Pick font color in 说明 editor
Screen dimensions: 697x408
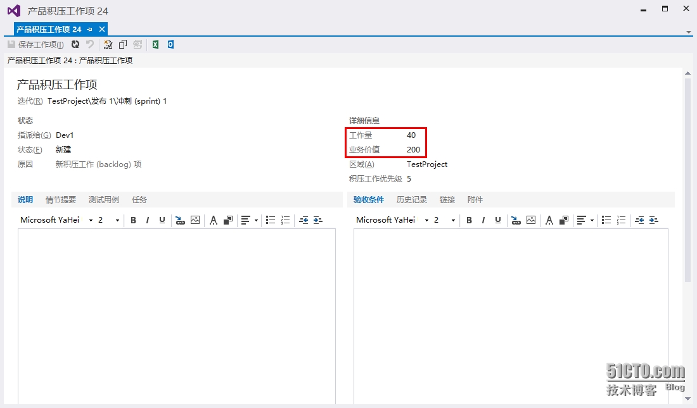(214, 220)
